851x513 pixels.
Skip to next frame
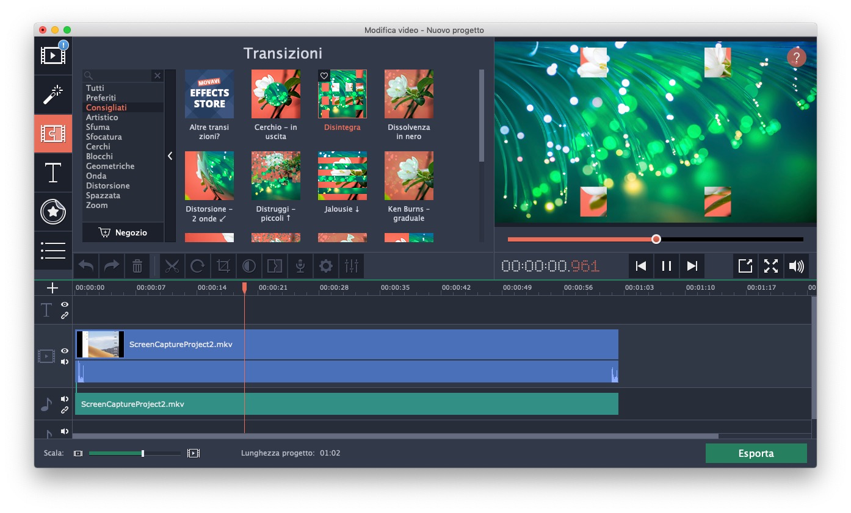pos(692,266)
